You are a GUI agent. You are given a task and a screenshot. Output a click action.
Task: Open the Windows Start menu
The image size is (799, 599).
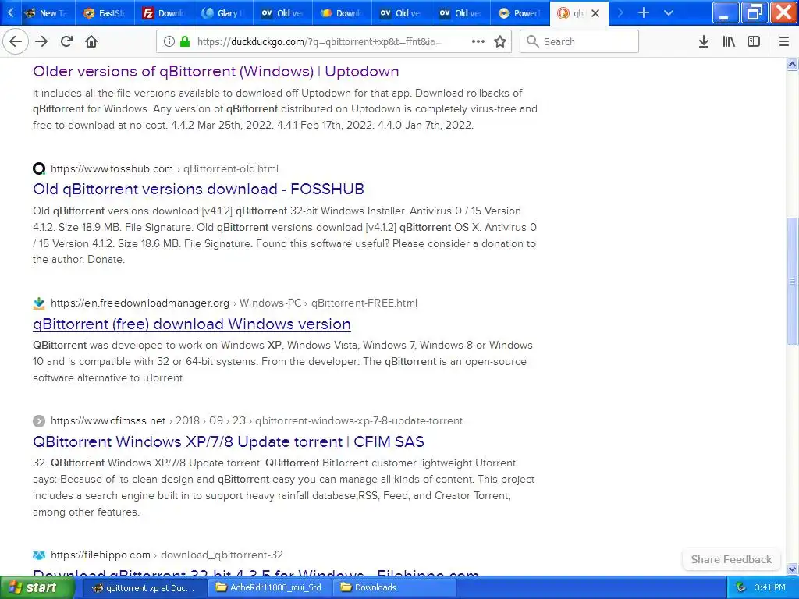coord(37,587)
